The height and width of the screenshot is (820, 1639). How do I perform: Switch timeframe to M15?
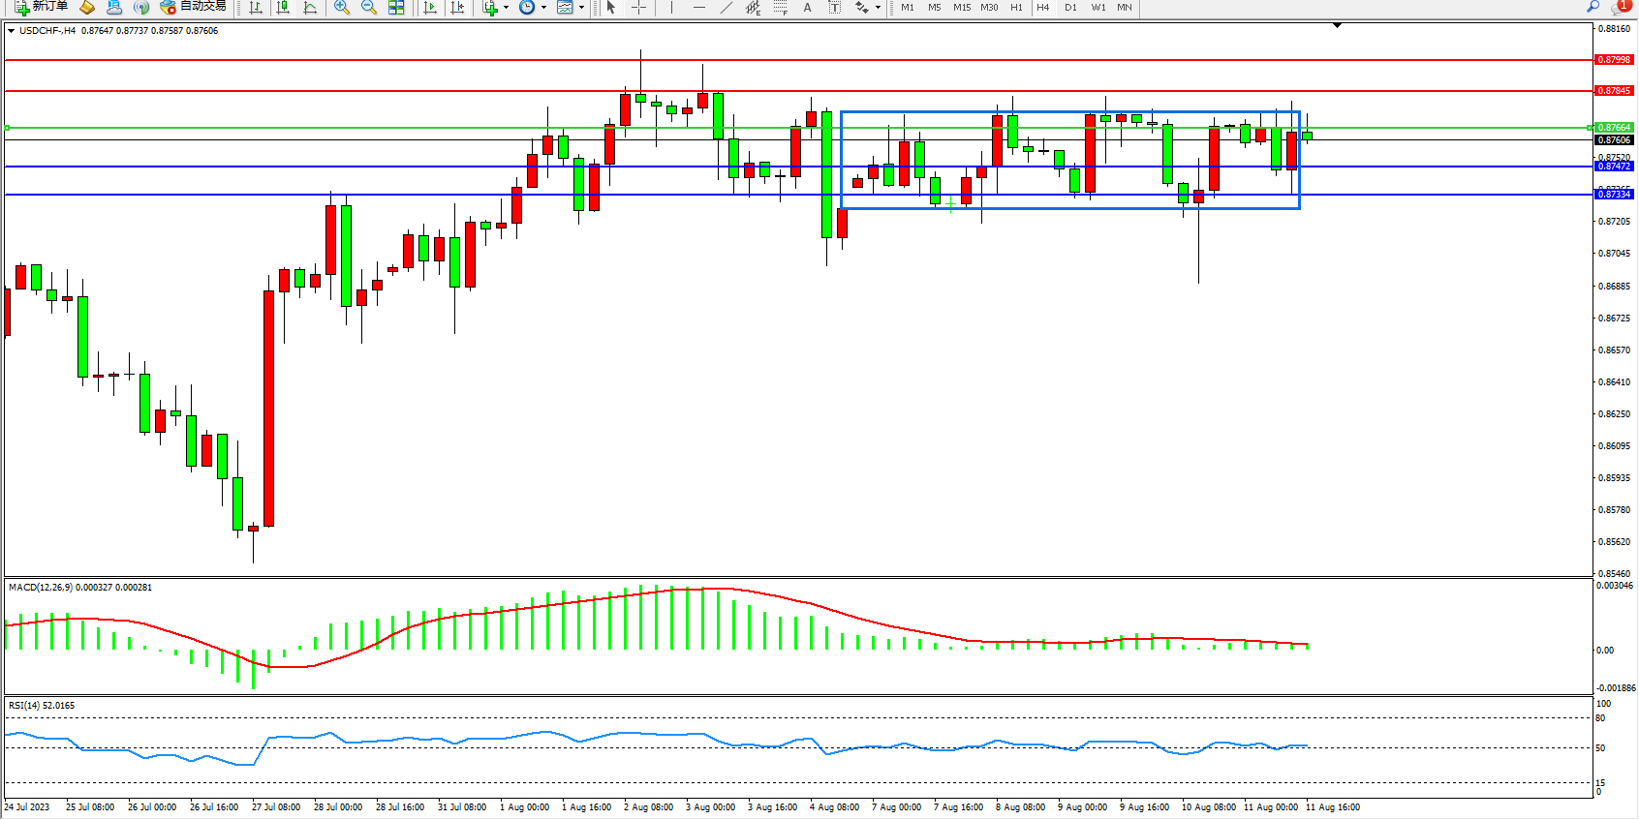click(961, 8)
